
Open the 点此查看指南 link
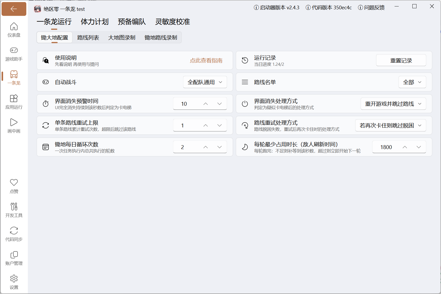point(206,60)
